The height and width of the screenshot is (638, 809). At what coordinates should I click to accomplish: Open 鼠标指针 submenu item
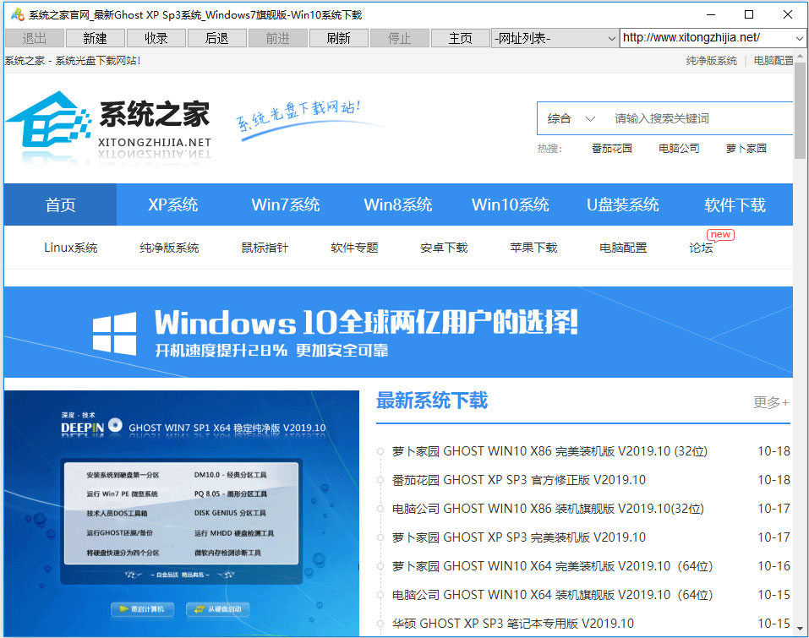(x=265, y=248)
